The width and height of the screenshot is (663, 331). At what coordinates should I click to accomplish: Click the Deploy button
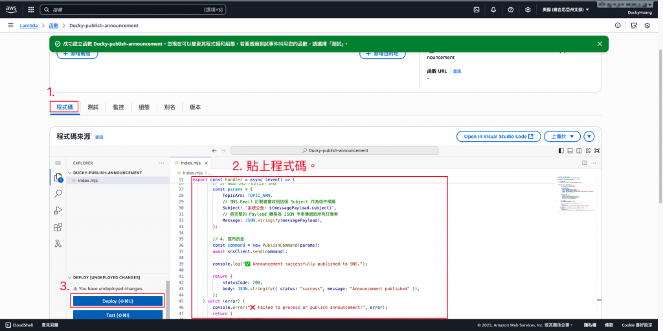coord(118,301)
